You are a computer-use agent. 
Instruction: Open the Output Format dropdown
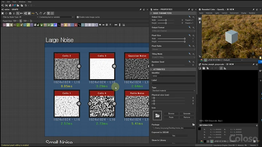click(174, 31)
